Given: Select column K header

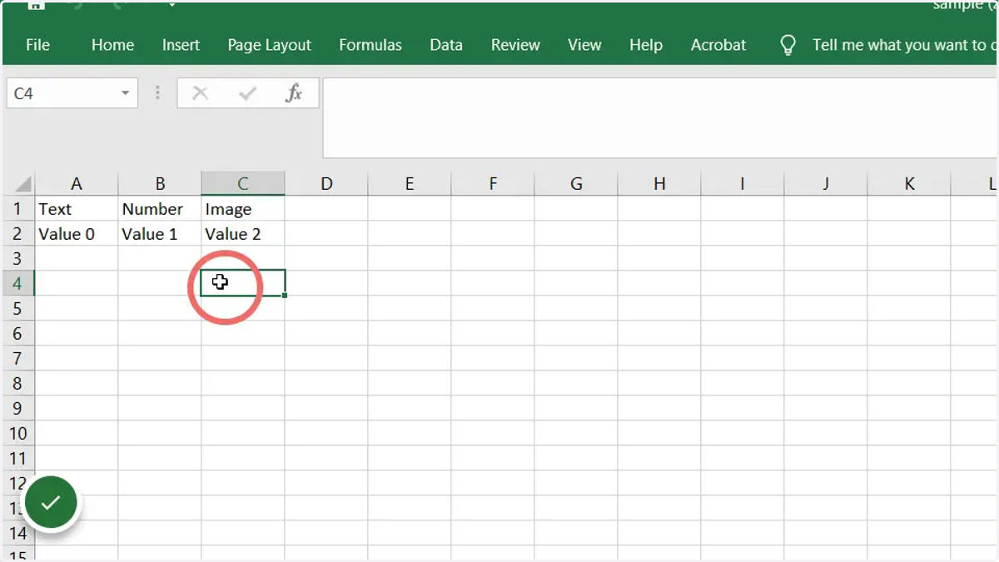Looking at the screenshot, I should click(x=909, y=184).
